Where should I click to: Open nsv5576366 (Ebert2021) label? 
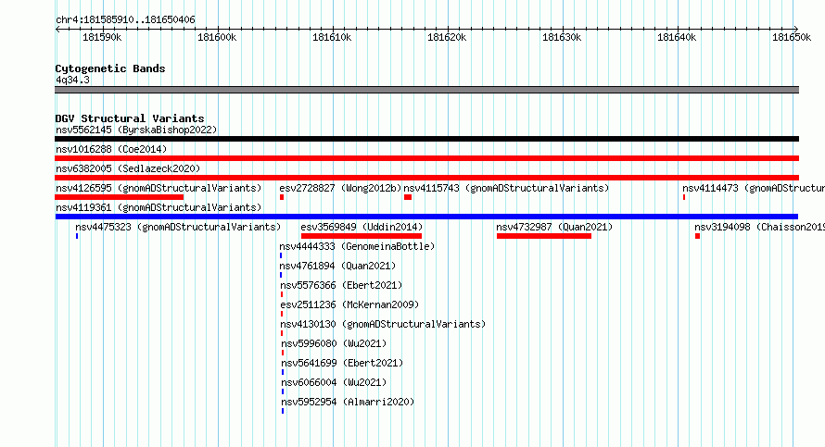pyautogui.click(x=341, y=285)
